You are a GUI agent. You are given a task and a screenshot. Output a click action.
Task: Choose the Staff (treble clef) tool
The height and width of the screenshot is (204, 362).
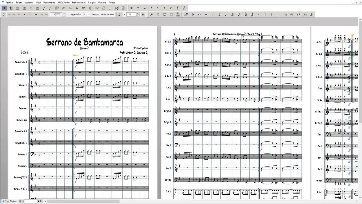(x=11, y=8)
